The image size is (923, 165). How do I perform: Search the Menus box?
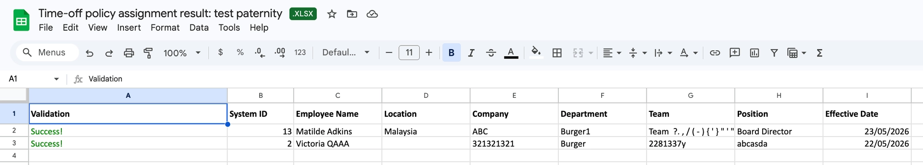click(x=47, y=52)
